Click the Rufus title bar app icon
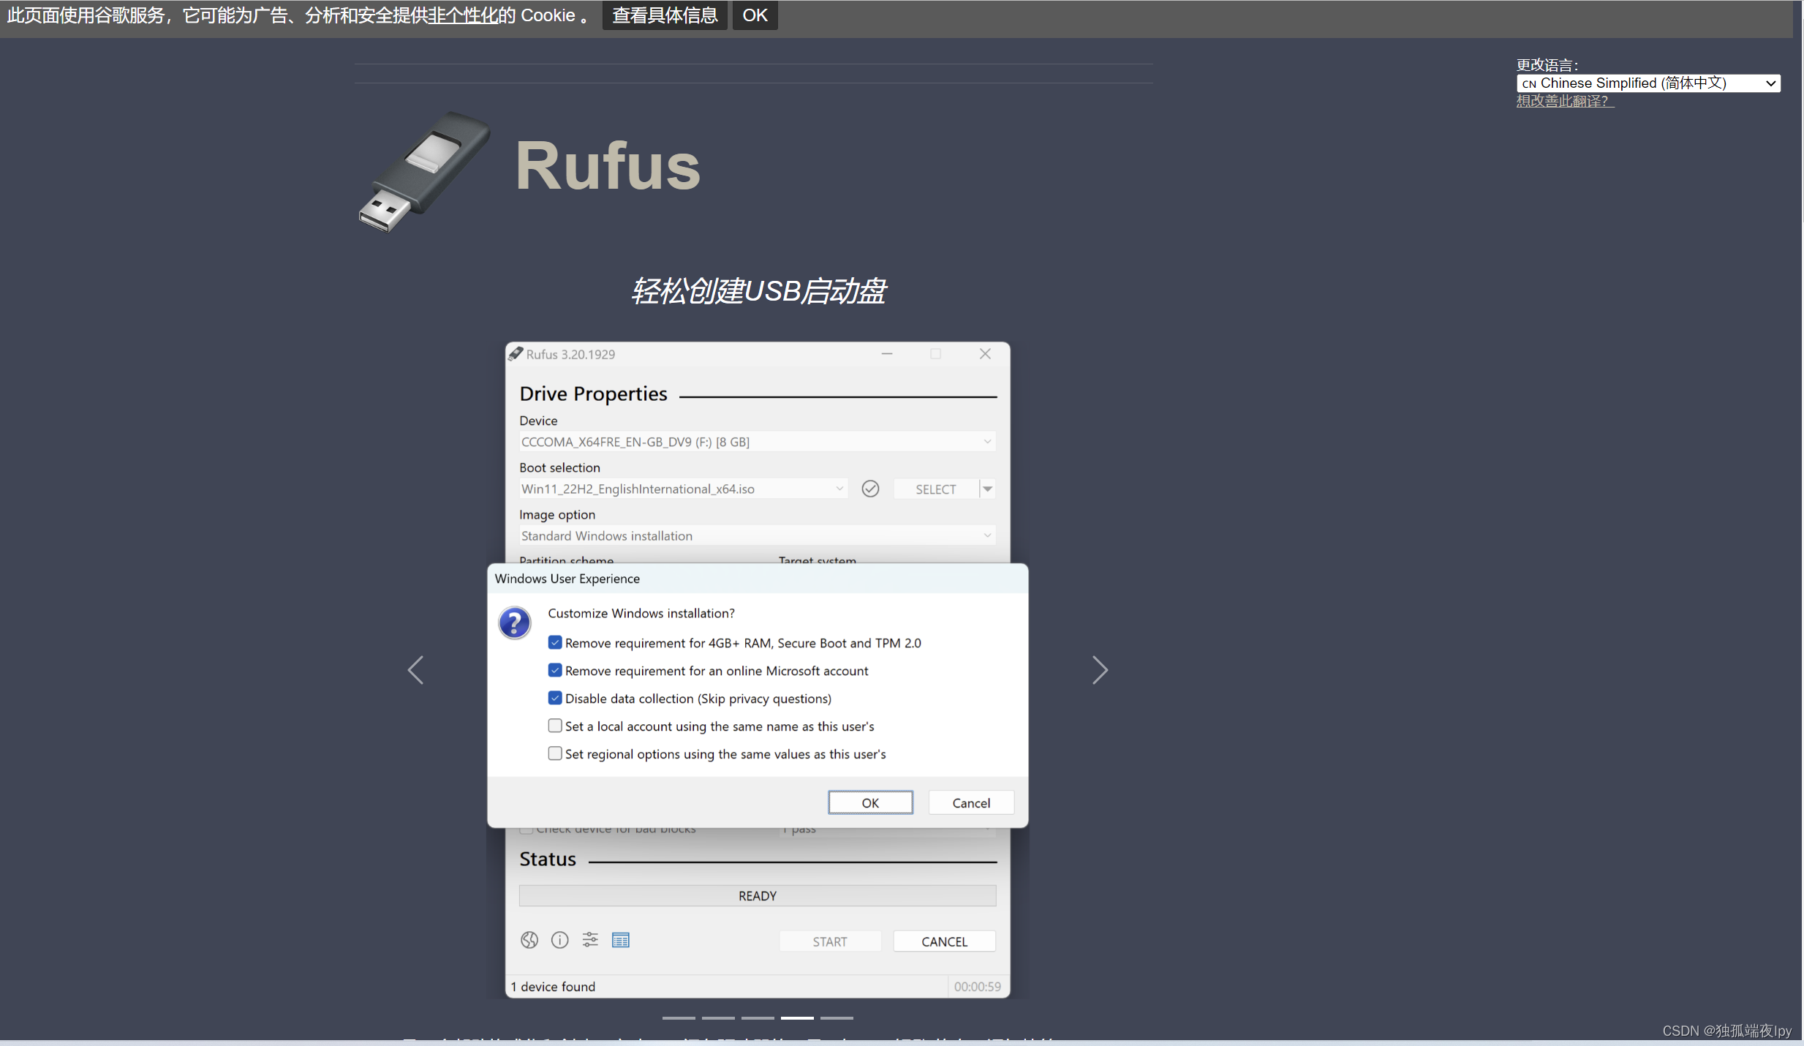This screenshot has height=1046, width=1804. [516, 354]
